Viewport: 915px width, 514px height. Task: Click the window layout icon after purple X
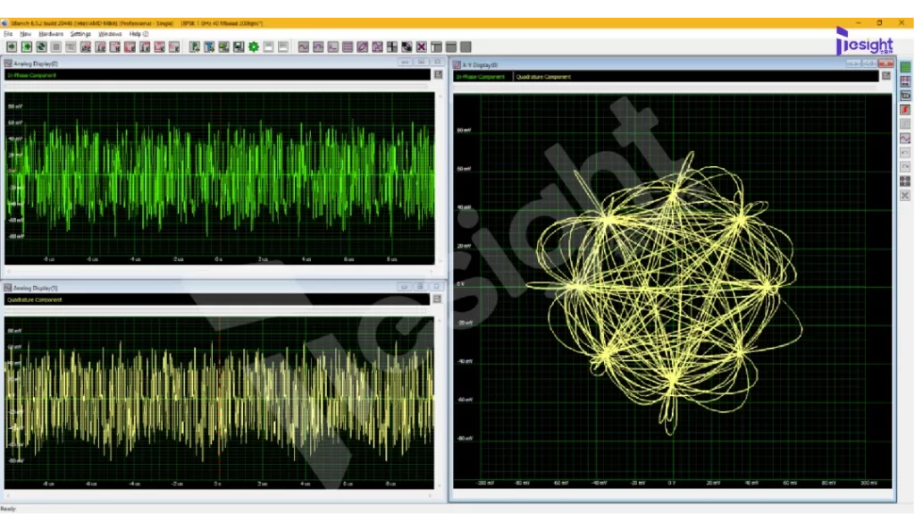[x=436, y=46]
